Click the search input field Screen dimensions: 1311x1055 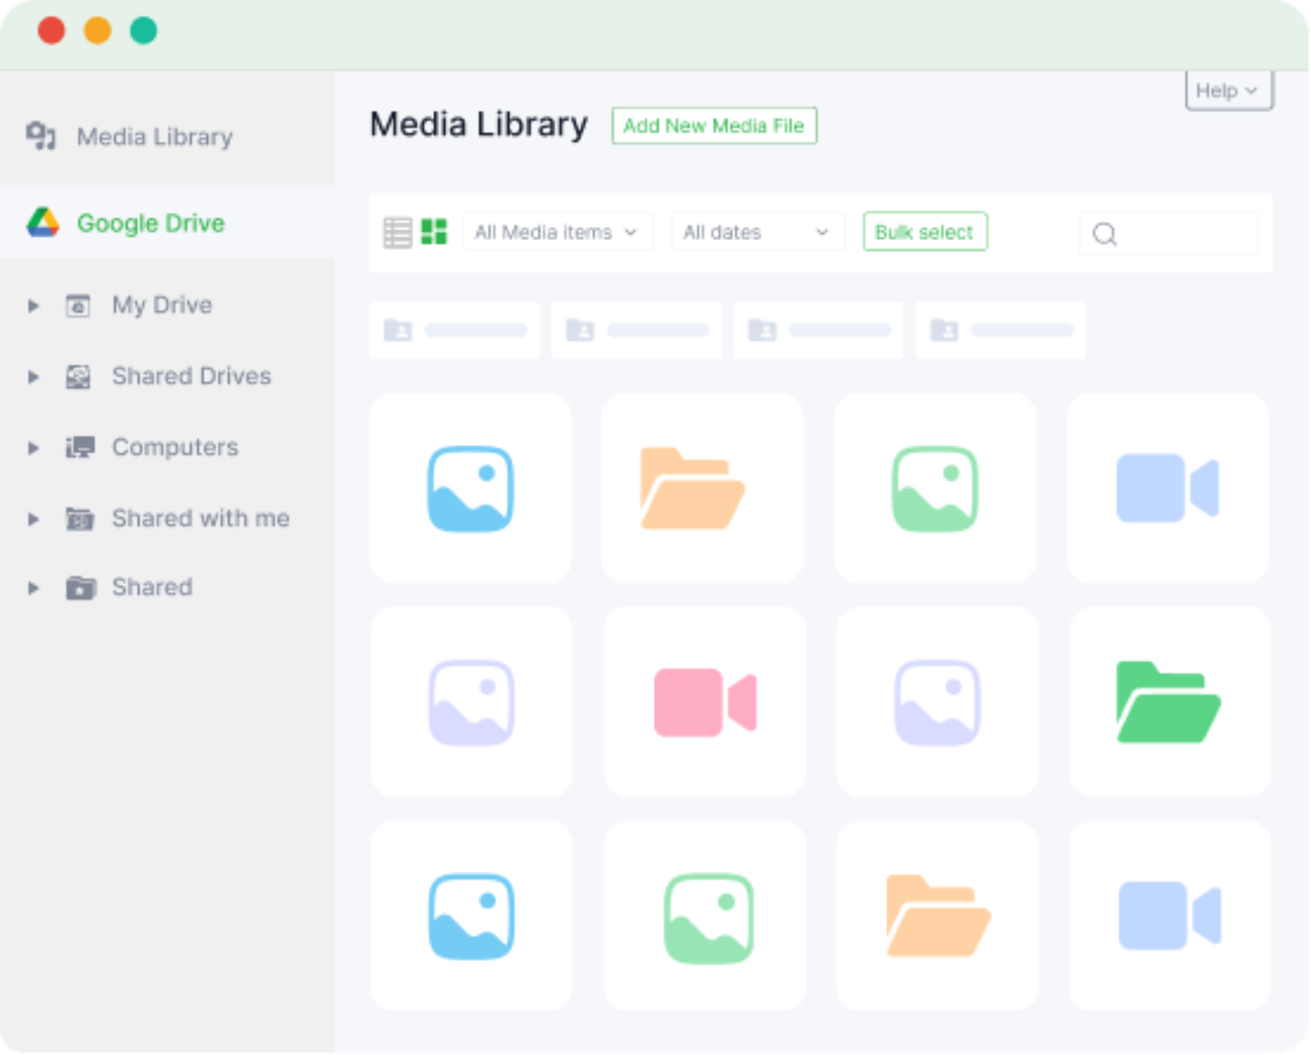[1184, 234]
